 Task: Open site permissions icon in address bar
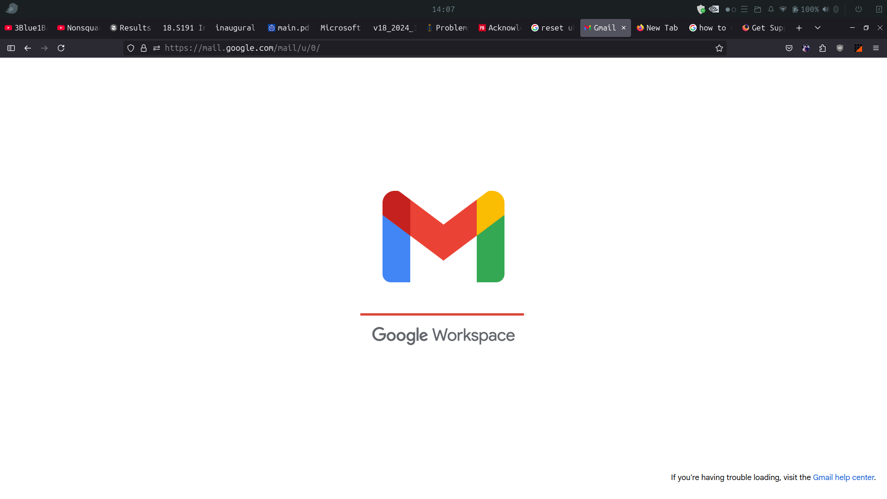click(157, 48)
